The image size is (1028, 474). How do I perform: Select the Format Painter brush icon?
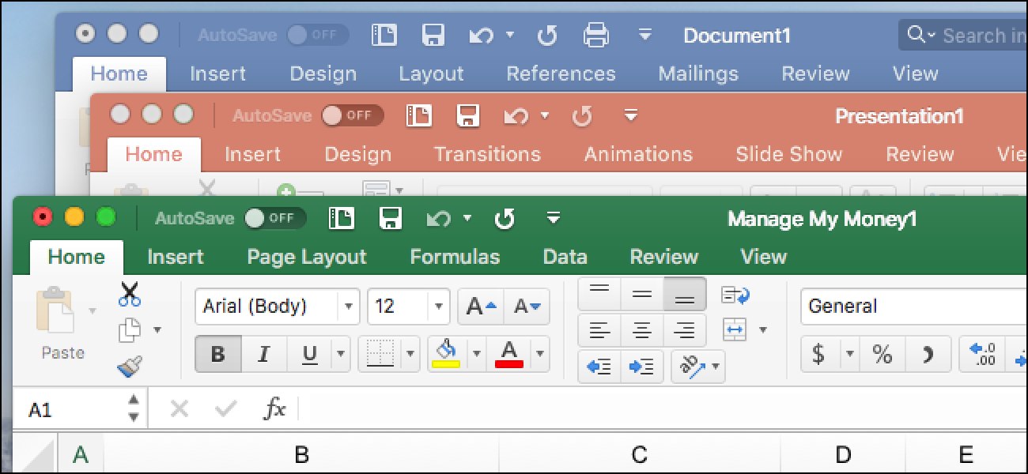[x=130, y=366]
